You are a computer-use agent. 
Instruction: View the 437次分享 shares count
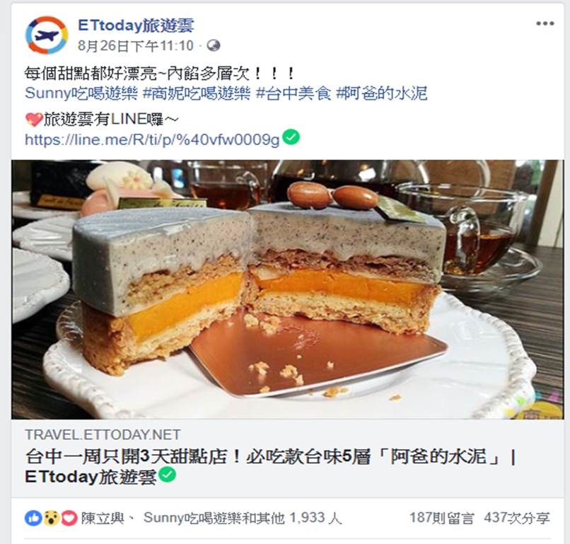[x=517, y=518]
